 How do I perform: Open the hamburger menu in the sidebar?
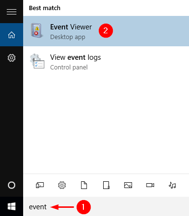(x=12, y=12)
